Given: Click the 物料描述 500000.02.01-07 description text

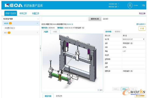Looking at the screenshot, I should [x=74, y=28].
